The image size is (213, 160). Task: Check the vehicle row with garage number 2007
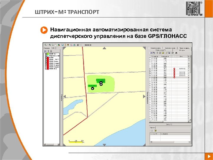coord(150,65)
